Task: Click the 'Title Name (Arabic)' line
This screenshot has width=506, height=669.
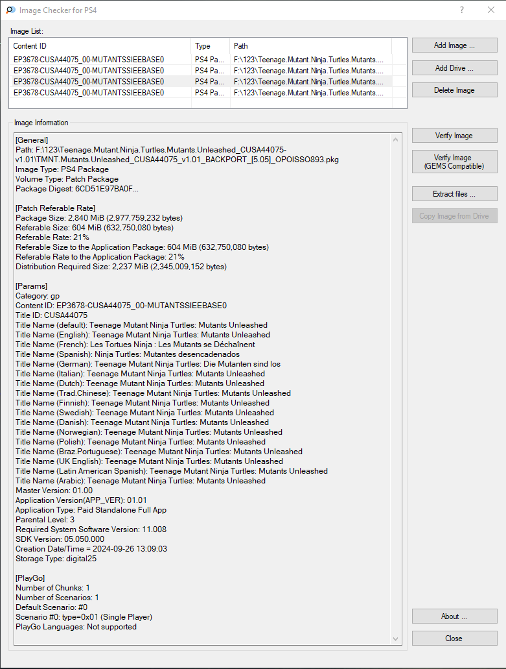Action: point(141,480)
